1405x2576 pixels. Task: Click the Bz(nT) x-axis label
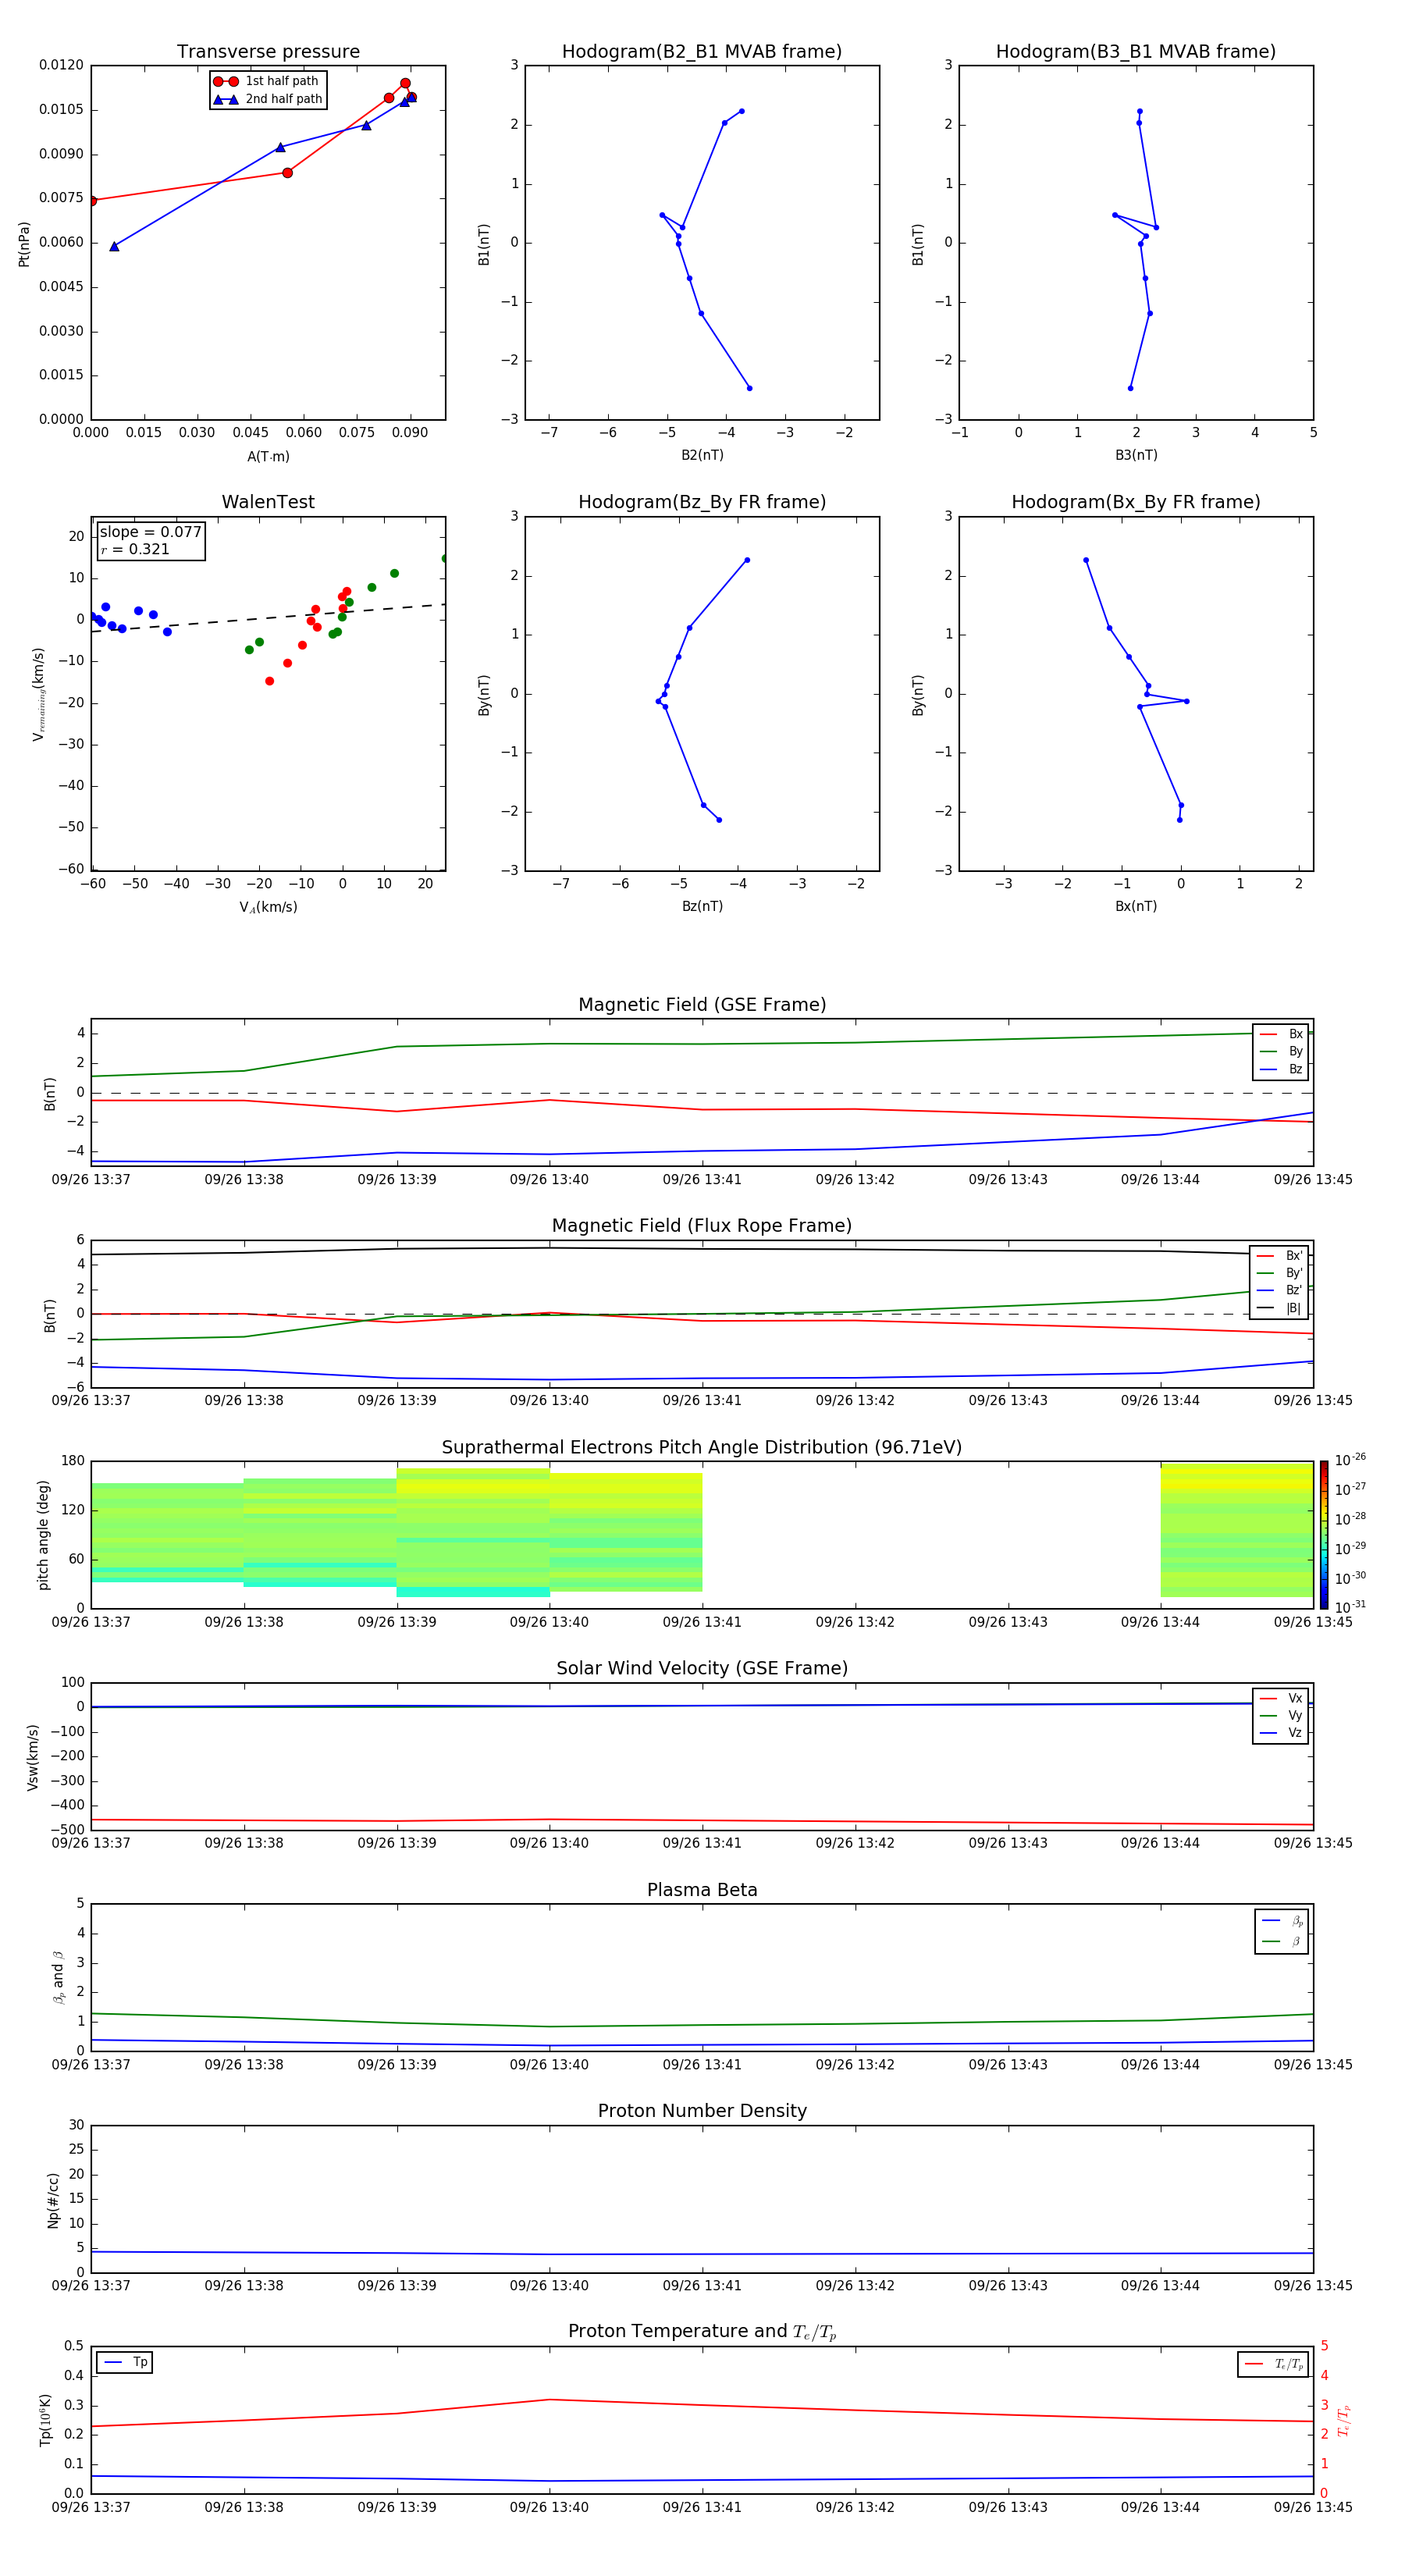click(702, 906)
